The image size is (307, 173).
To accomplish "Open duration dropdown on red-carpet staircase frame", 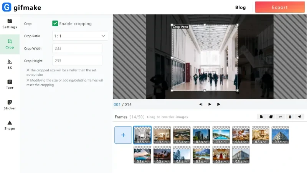I will [221, 161].
